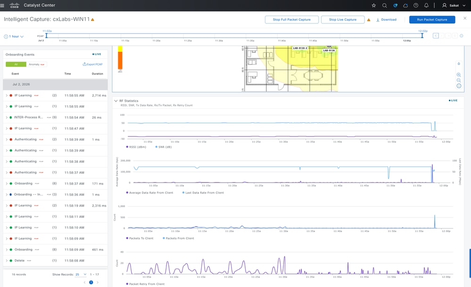Click the Run Packet Capture button

[432, 19]
